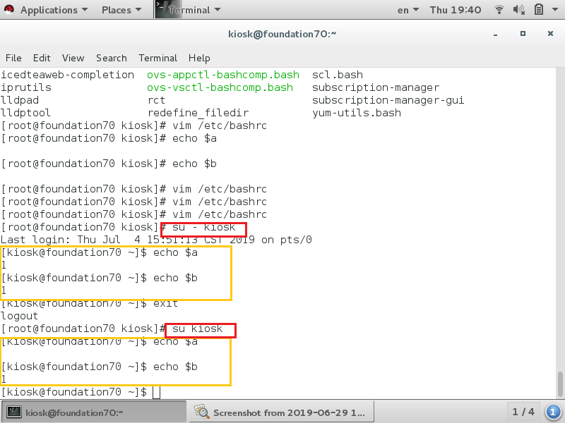Click the blue notification count icon

[x=553, y=412]
